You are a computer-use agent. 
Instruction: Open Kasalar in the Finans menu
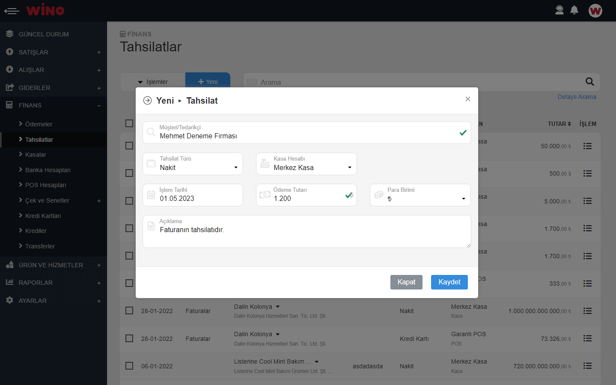point(36,155)
